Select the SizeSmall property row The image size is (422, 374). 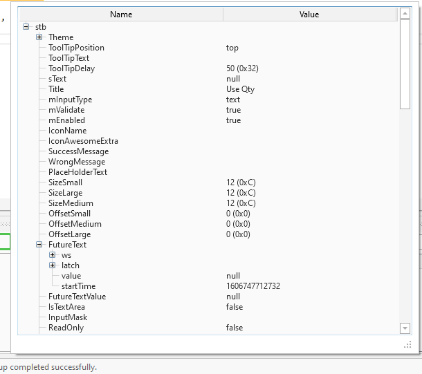coord(65,183)
